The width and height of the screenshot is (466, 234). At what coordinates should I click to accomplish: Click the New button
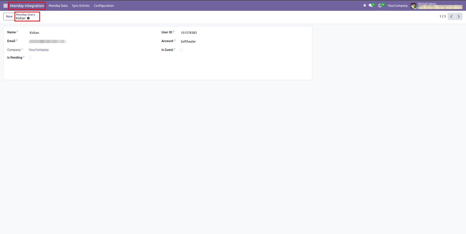pos(9,16)
